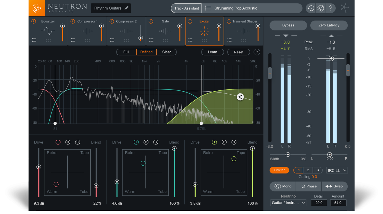Screen dimensions: 383x214
Task: Click the pencil icon to rename Rhythm Guitars
Action: pos(127,8)
